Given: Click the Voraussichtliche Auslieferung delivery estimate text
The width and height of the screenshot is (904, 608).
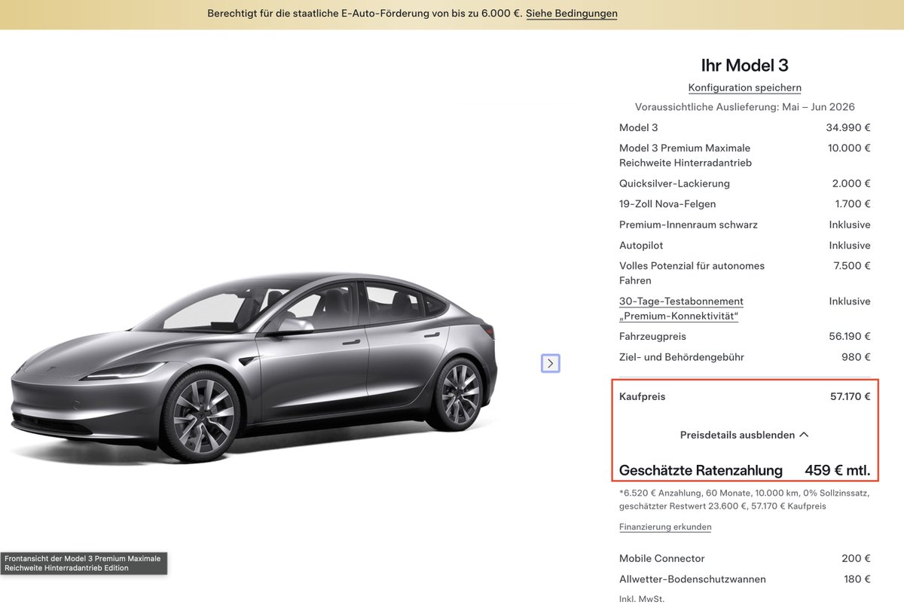Looking at the screenshot, I should tap(745, 107).
